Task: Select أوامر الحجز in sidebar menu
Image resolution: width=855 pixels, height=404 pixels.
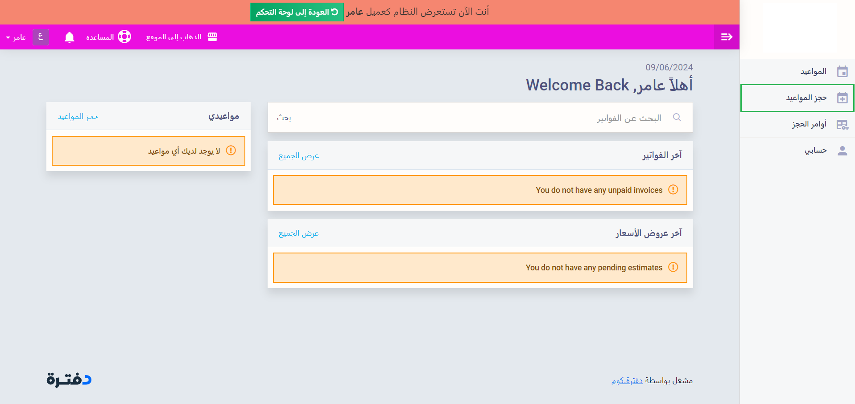Action: [x=809, y=124]
